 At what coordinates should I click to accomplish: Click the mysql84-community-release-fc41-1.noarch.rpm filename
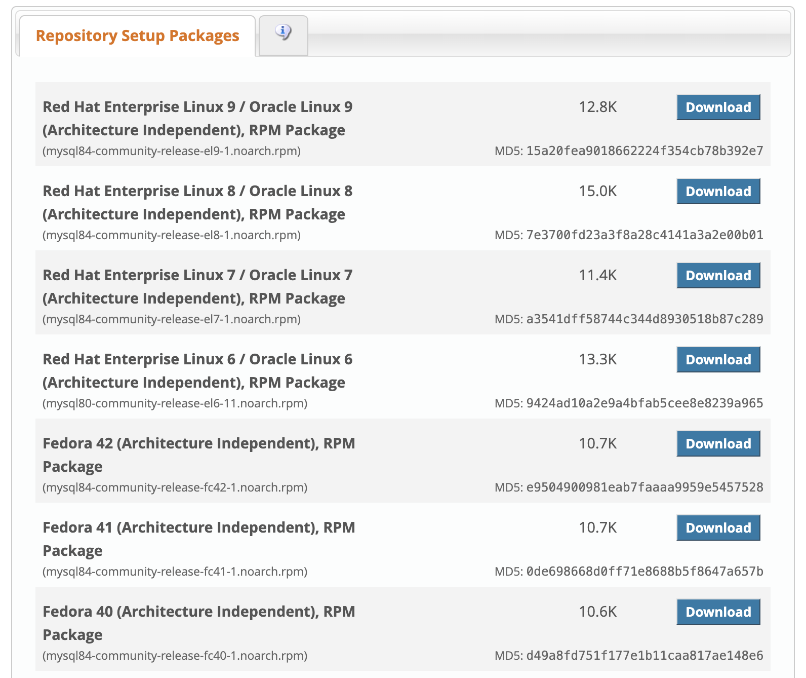pos(175,572)
